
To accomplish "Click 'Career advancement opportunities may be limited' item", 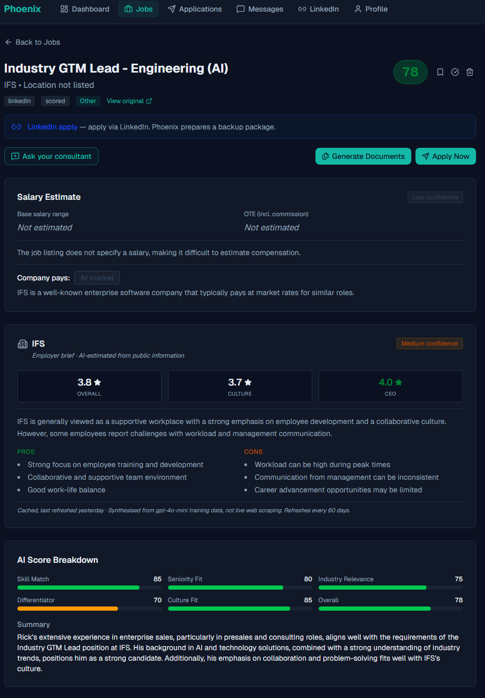I will click(339, 490).
